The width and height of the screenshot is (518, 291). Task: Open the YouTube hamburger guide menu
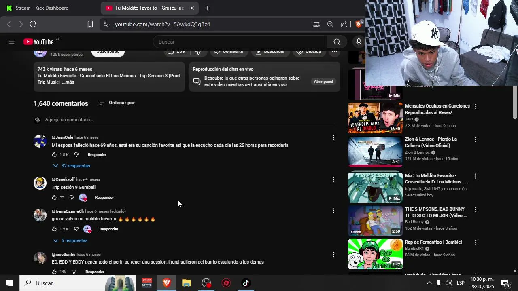(11, 42)
